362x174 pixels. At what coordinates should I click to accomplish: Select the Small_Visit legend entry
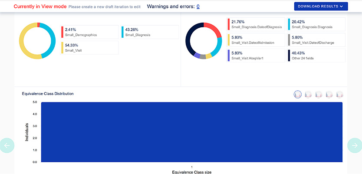coord(89,48)
